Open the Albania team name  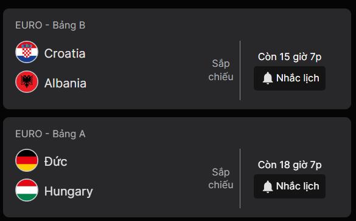click(65, 83)
